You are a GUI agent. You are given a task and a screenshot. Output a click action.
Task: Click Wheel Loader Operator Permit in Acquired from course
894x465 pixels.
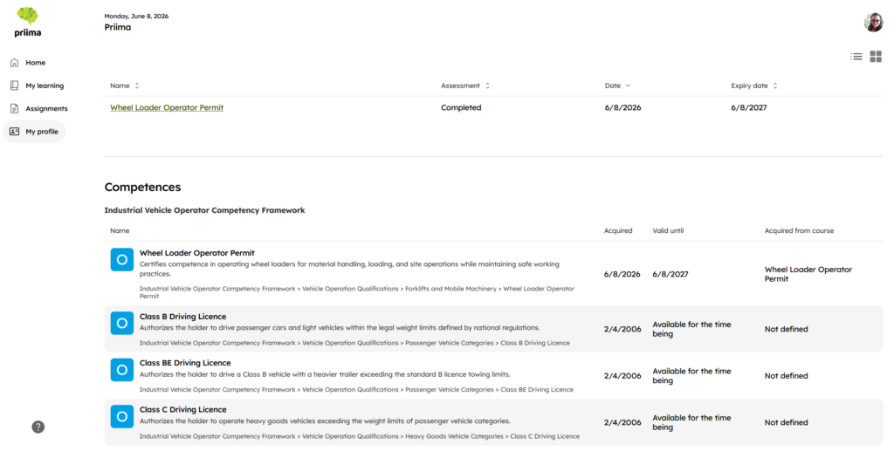pos(808,274)
